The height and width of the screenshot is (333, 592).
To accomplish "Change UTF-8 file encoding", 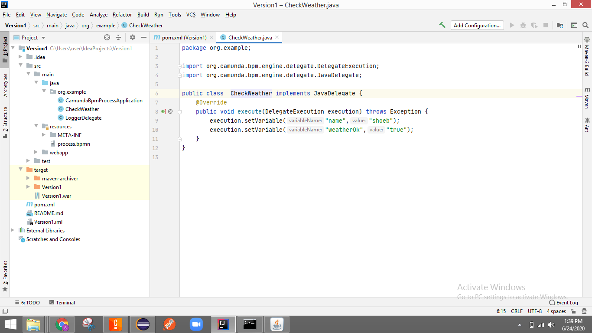I will point(535,311).
